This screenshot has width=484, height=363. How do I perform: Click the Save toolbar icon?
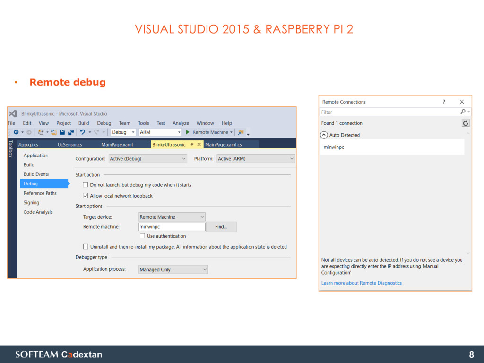[x=62, y=132]
